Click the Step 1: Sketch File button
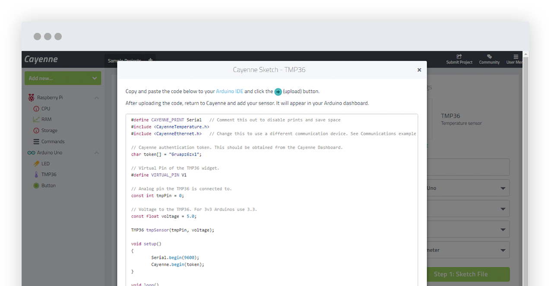 [x=468, y=274]
